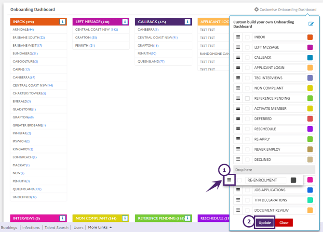Grab the drag handle for TFN DECLARATIONS row

click(238, 200)
